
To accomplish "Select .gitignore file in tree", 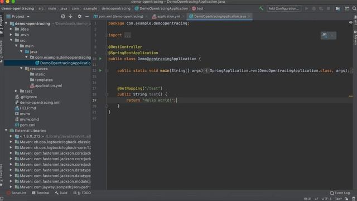I will (x=26, y=97).
